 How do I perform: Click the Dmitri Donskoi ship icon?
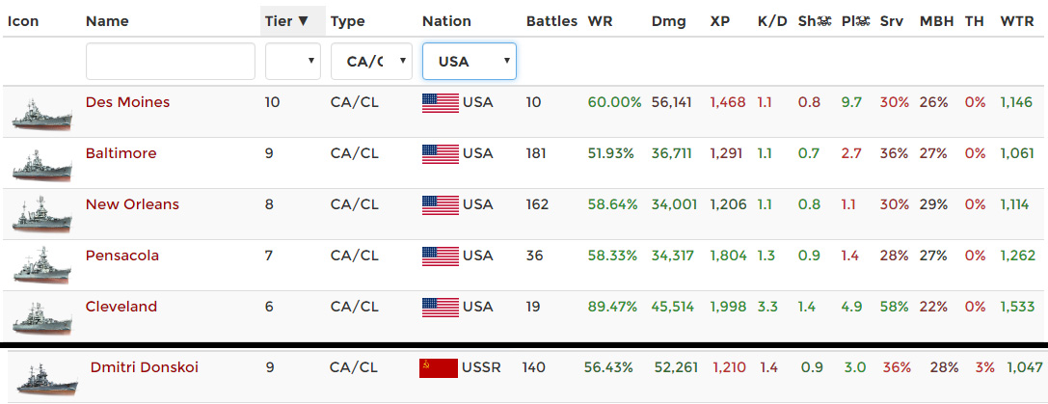pos(46,377)
